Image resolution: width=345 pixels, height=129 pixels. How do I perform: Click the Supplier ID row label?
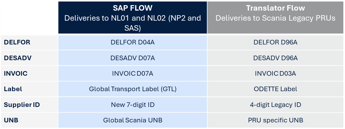(22, 105)
